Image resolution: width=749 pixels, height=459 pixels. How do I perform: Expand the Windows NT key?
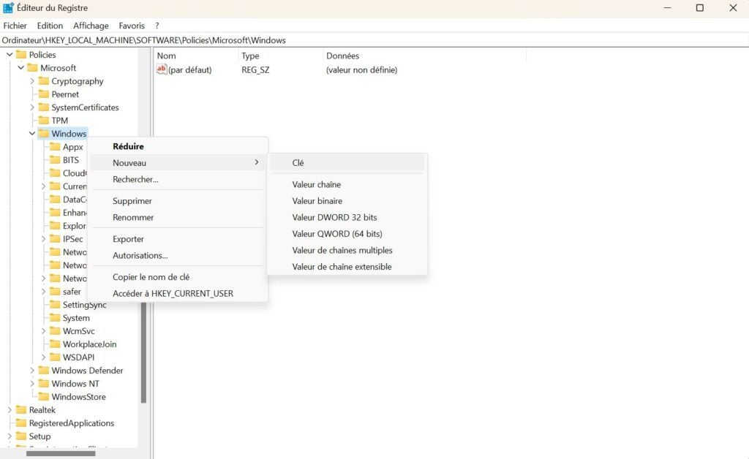tap(32, 383)
